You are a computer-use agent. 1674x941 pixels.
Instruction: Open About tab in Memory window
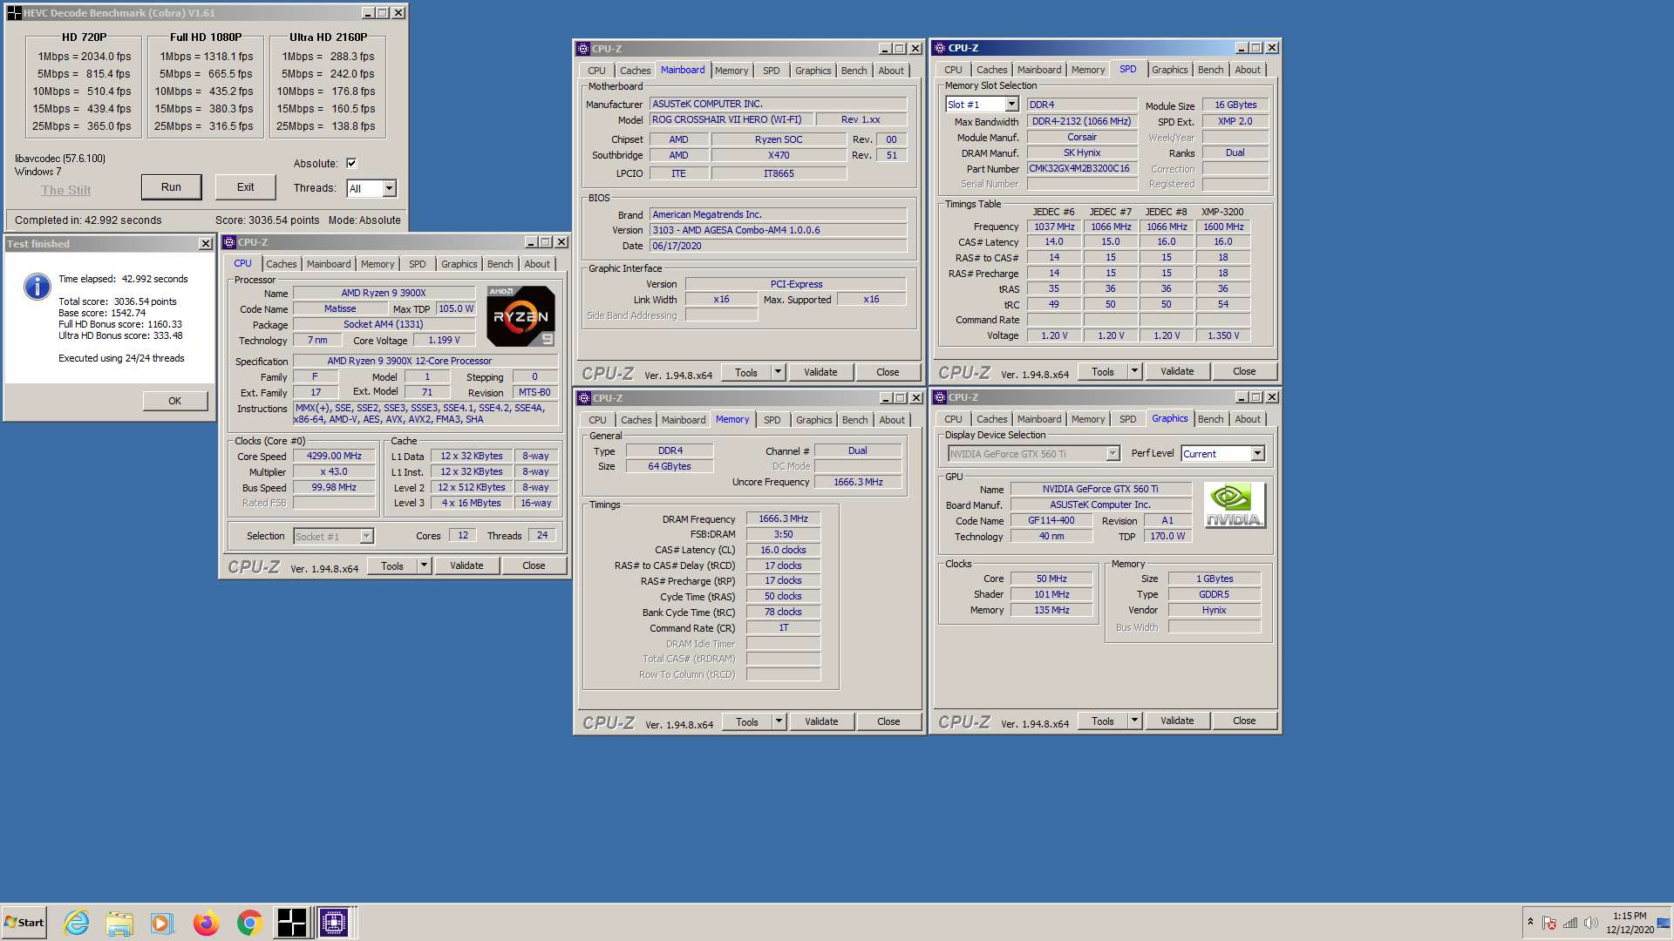pos(891,420)
